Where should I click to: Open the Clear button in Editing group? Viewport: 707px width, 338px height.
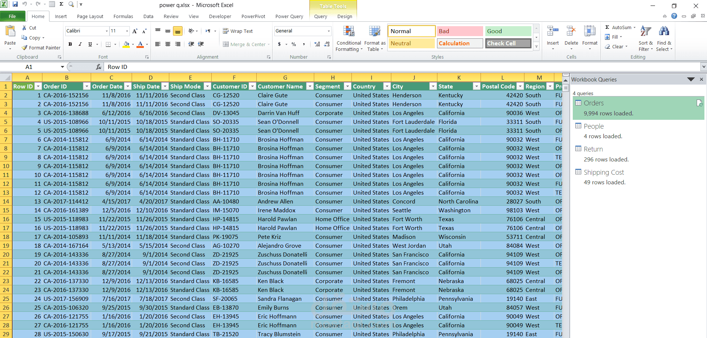[x=616, y=46]
